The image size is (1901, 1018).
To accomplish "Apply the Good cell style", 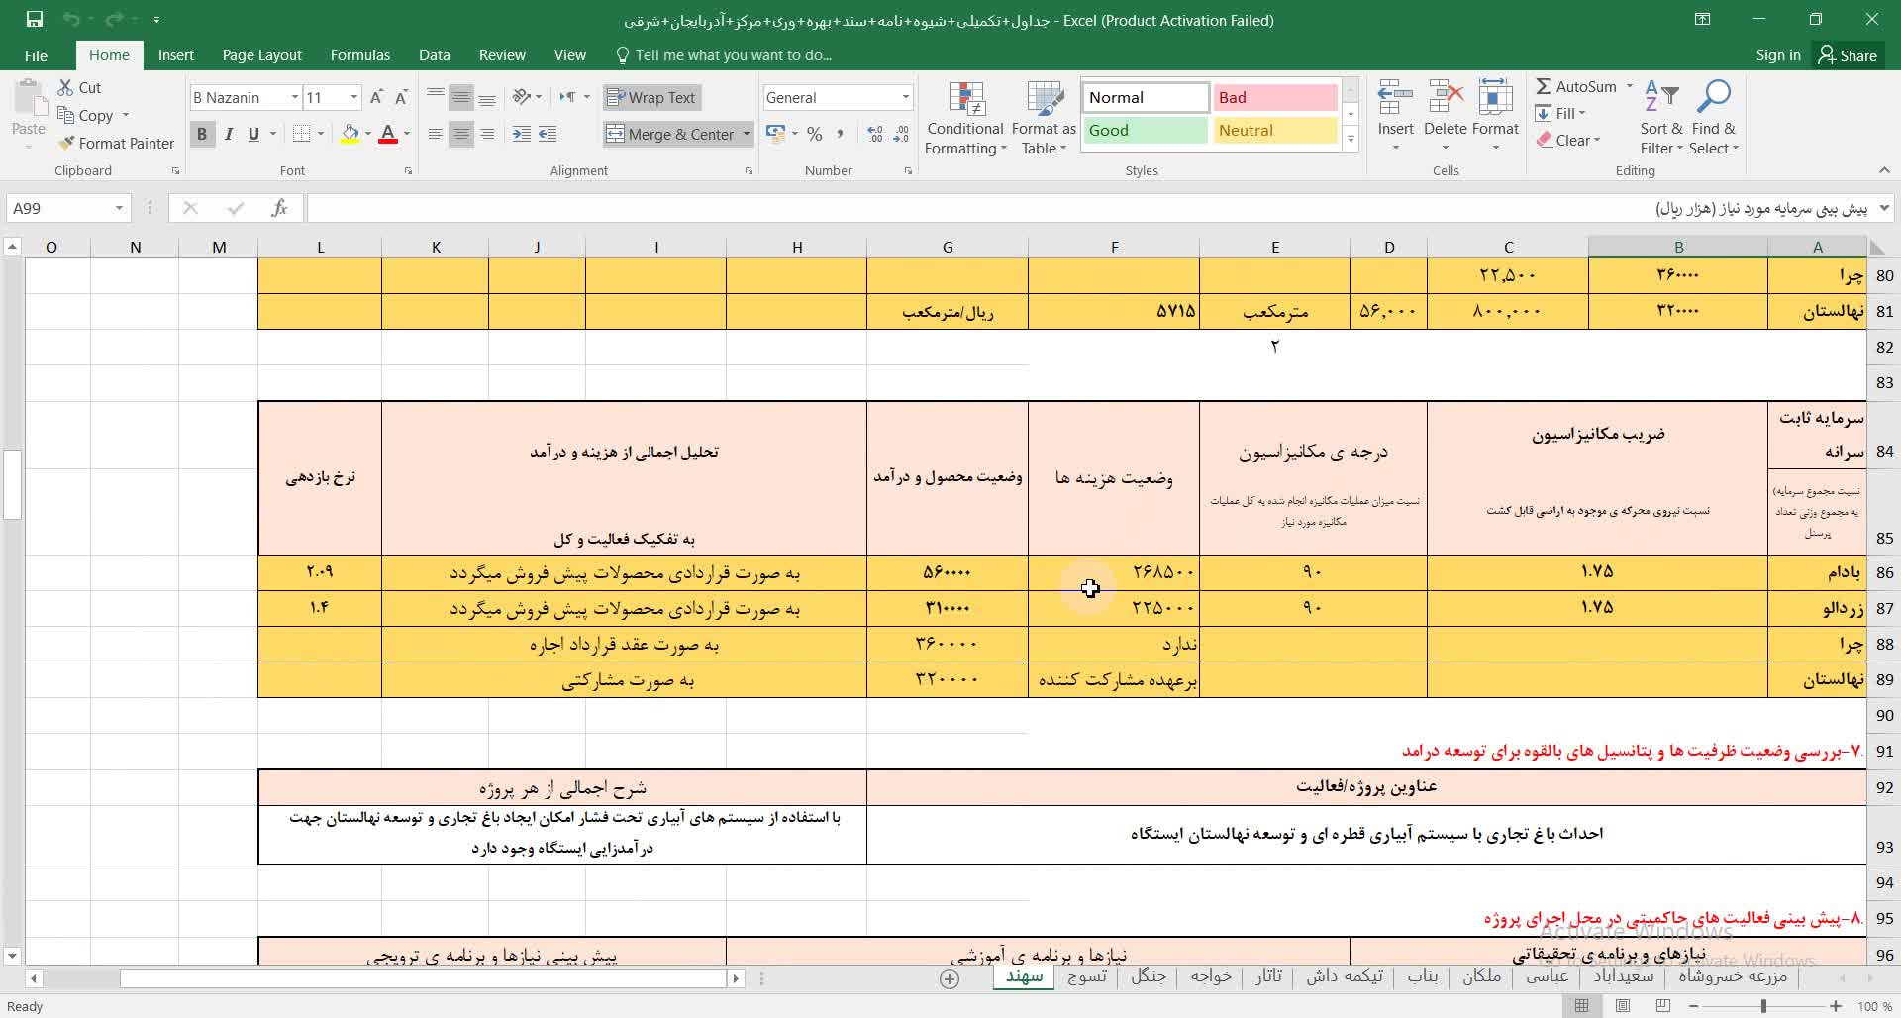I will (x=1144, y=131).
